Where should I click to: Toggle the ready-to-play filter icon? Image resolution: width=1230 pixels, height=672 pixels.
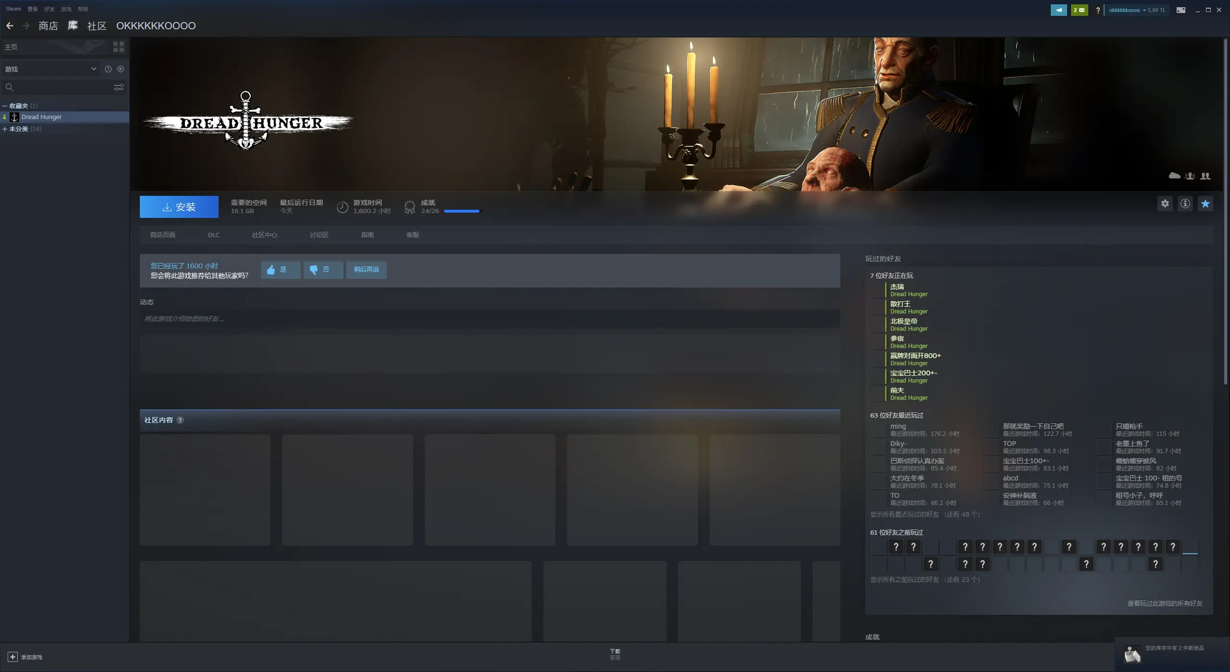(121, 69)
